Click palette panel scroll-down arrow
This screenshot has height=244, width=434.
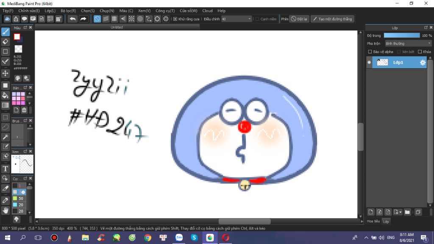[x=30, y=103]
